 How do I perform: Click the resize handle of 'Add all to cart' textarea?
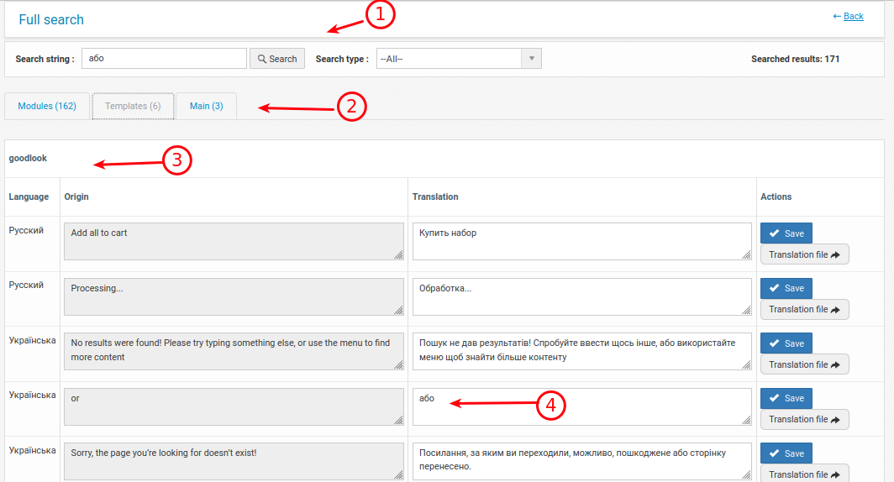click(398, 254)
